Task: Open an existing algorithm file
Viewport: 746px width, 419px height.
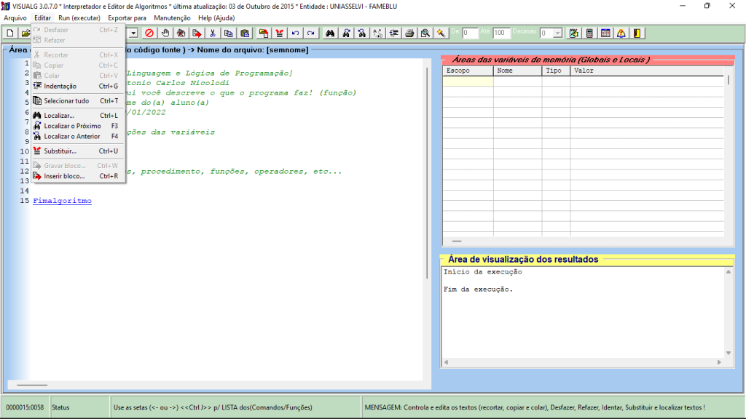Action: (x=24, y=33)
